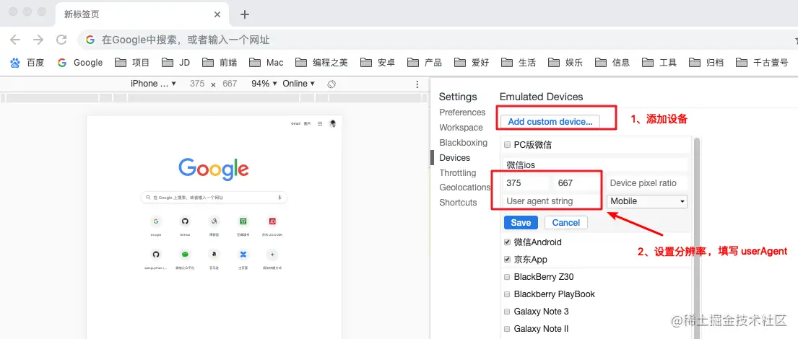Viewport: 798px width, 339px height.
Task: Open the JD bookmark folder
Action: tap(176, 63)
